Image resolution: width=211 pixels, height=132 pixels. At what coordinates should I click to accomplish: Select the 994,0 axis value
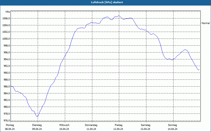(7, 59)
